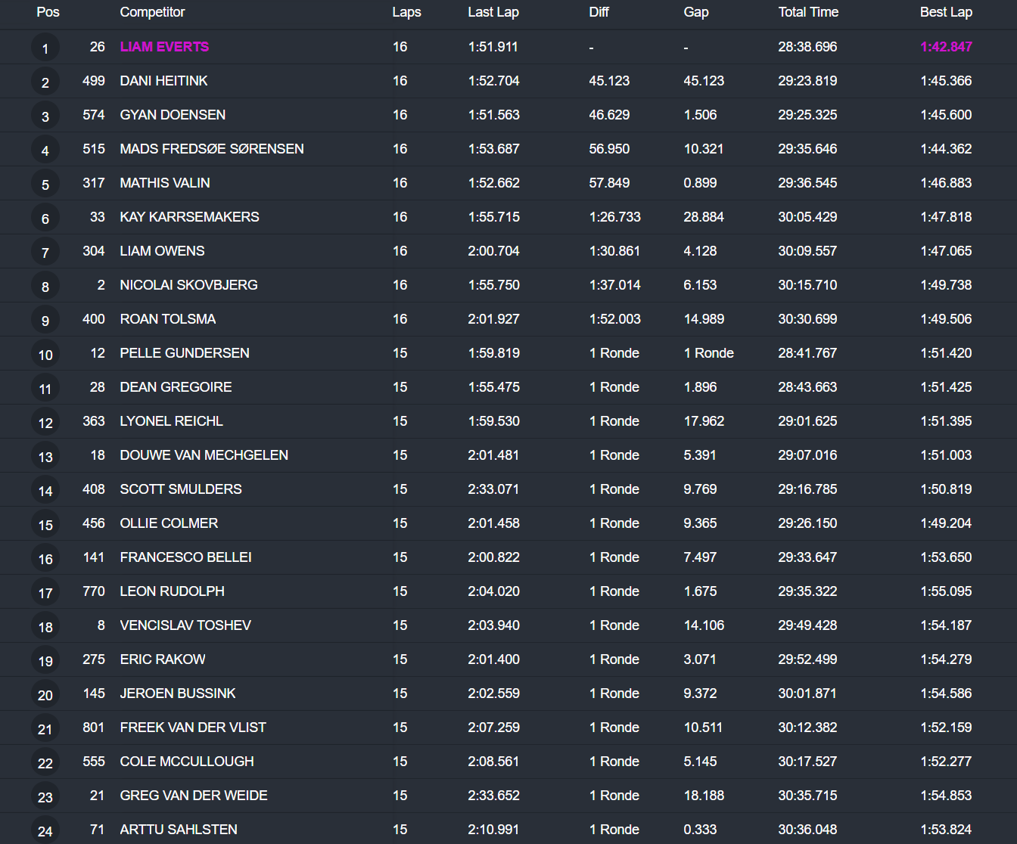Select the Last Lap column header
This screenshot has height=844, width=1017.
(493, 12)
